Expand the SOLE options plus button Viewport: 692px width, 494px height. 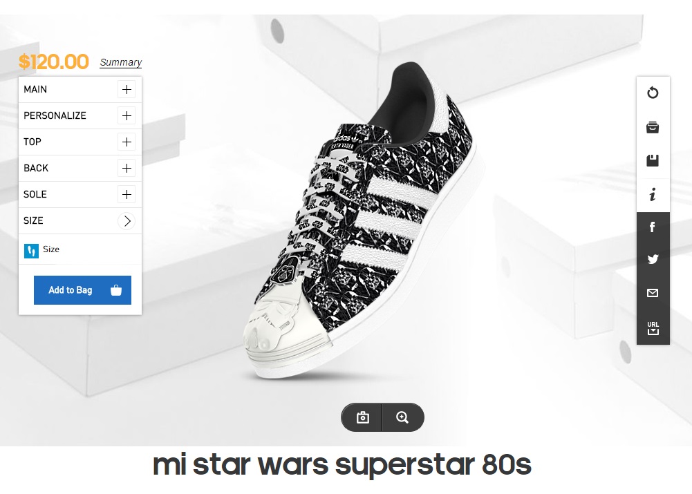point(127,194)
